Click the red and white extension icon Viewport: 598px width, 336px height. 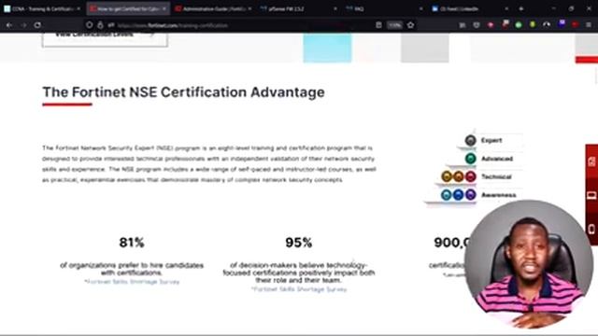click(x=505, y=24)
